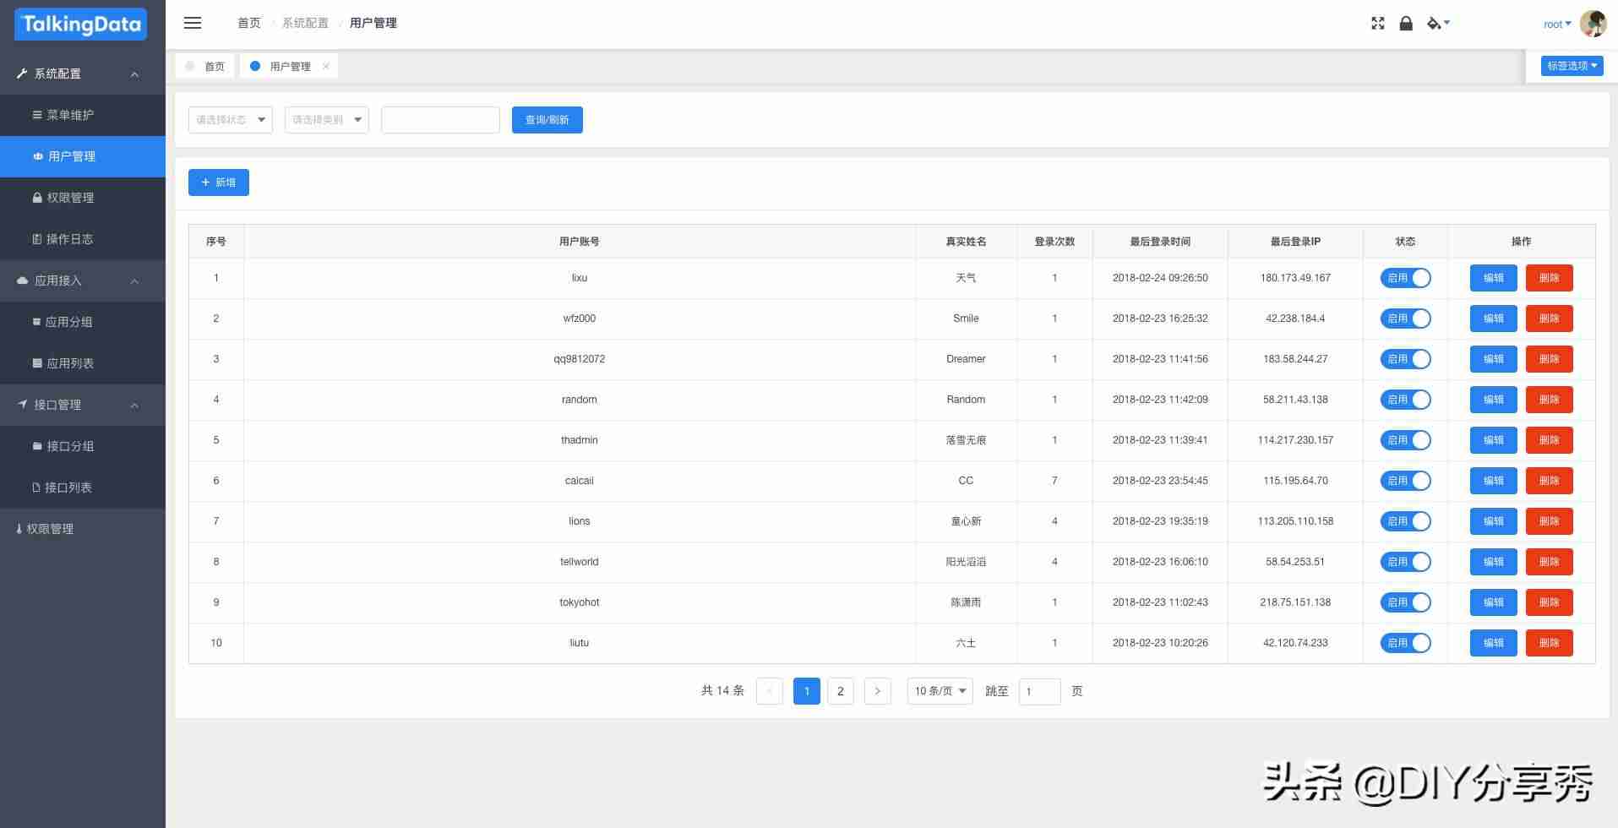The width and height of the screenshot is (1618, 828).
Task: Click the search text input field
Action: pyautogui.click(x=440, y=120)
